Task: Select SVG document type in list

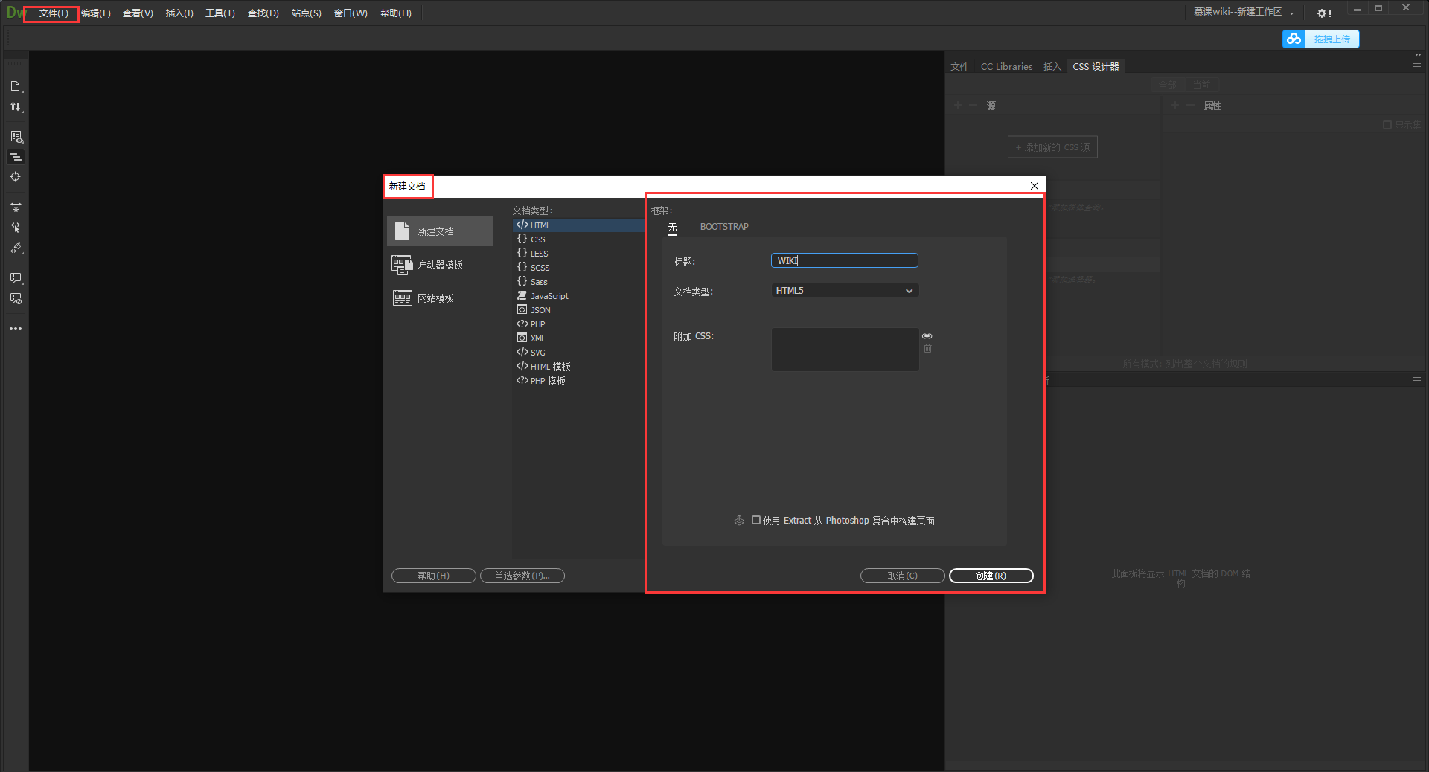Action: pos(578,353)
